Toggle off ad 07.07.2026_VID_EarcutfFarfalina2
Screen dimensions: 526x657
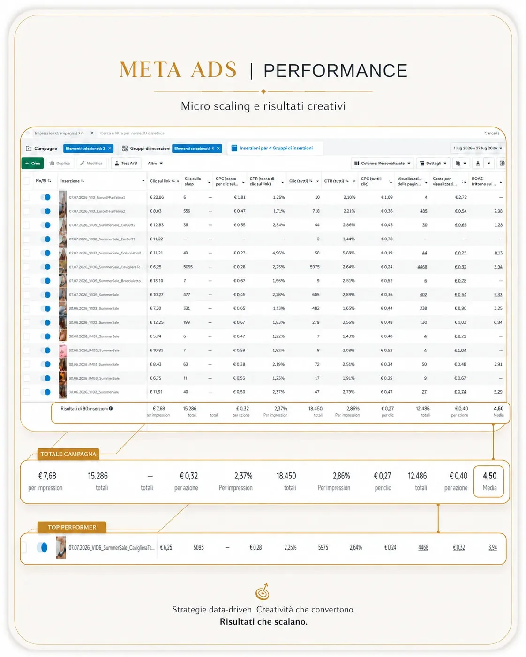click(x=45, y=211)
